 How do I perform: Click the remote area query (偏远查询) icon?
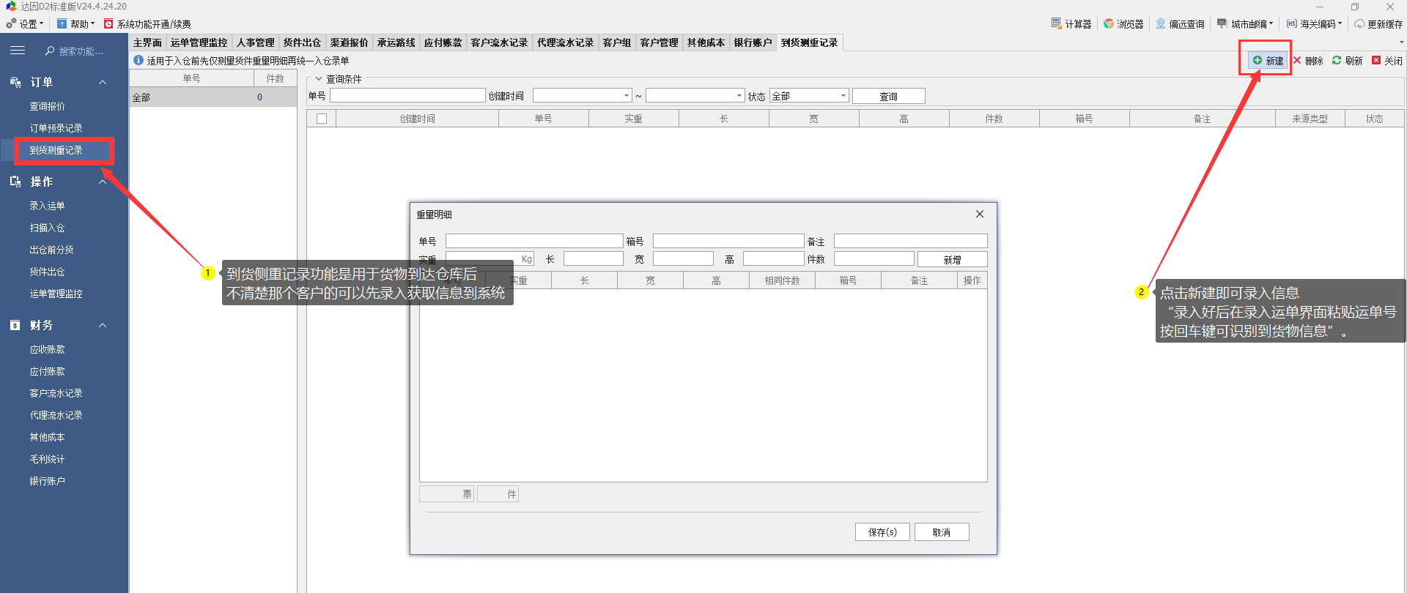[1161, 23]
